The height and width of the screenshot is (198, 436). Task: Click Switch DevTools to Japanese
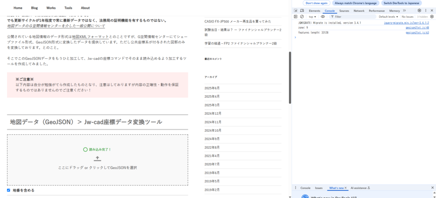(402, 3)
